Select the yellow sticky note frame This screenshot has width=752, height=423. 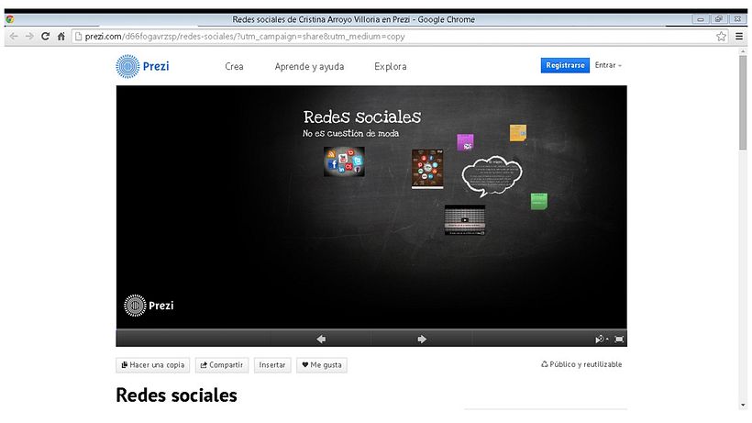click(x=518, y=133)
